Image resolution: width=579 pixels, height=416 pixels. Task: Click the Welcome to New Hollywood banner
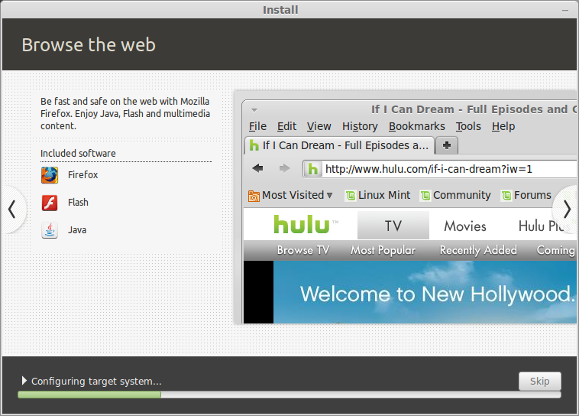425,292
